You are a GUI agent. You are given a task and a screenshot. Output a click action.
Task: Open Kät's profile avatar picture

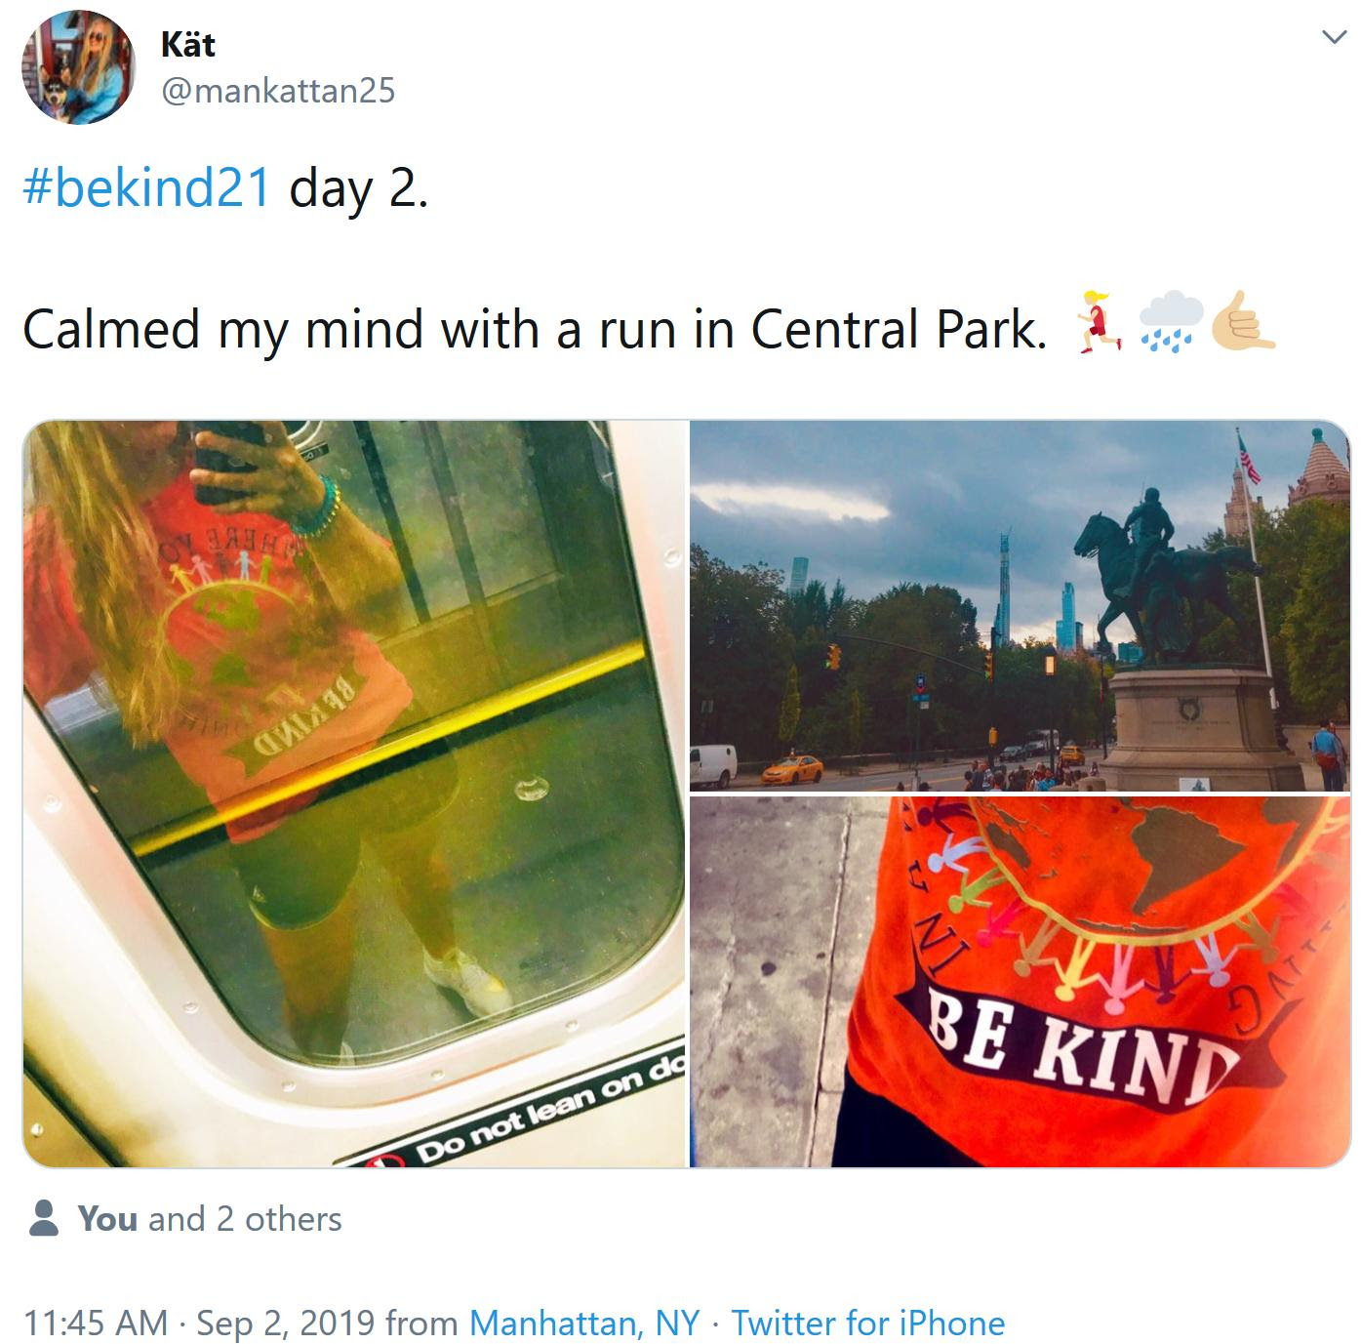point(78,67)
